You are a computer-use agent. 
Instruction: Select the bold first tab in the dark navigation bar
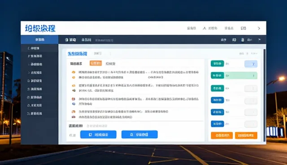tap(70, 40)
